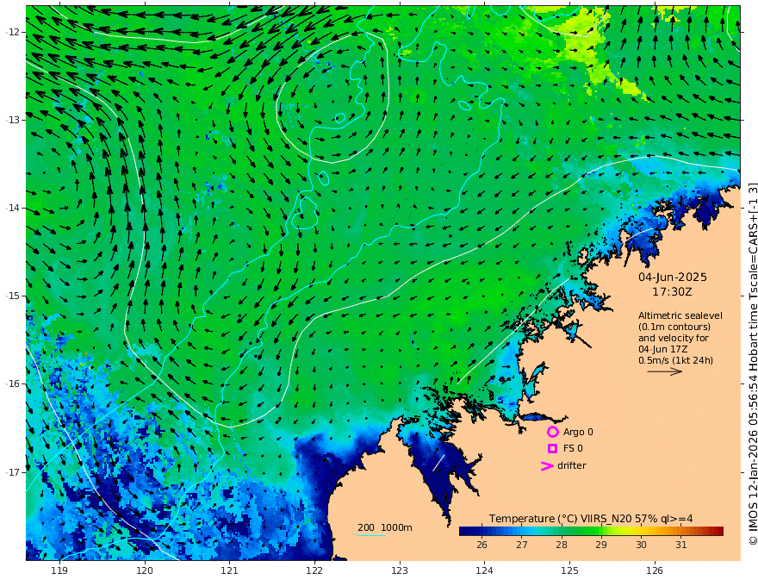Click the magenta FS square legend marker
Viewport: 758px width, 586px height.
(x=552, y=449)
